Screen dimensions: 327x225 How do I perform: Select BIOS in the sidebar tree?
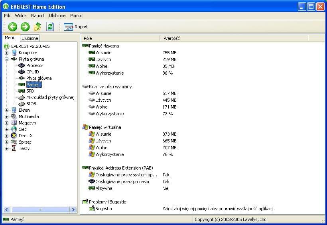coord(31,104)
